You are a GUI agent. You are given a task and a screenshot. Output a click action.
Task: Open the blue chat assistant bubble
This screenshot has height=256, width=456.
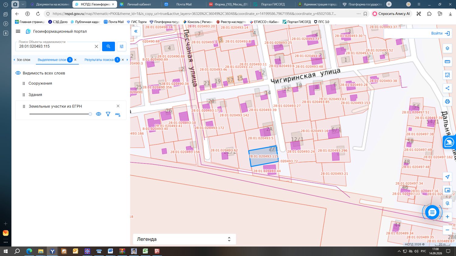(432, 212)
